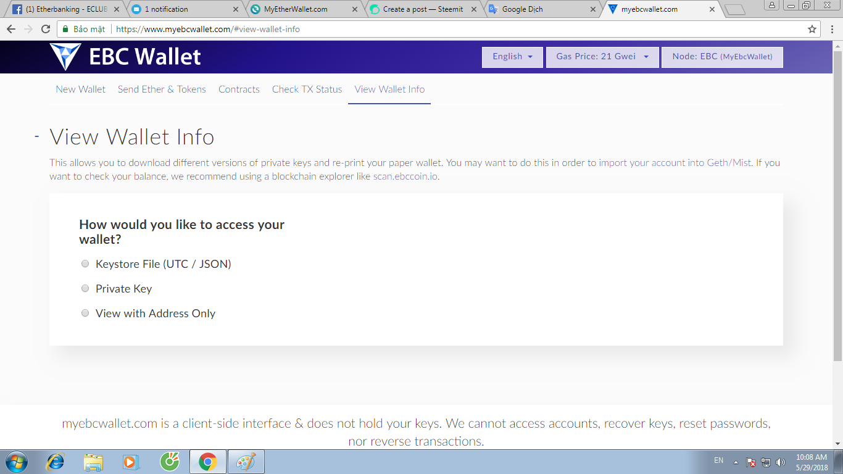Screen dimensions: 843x474
Task: Close the Google Dịch browser tab
Action: click(x=593, y=9)
